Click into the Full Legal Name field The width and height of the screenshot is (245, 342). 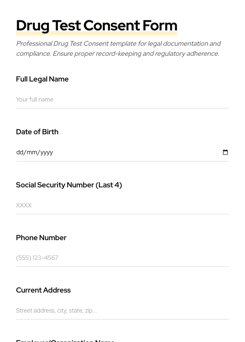[122, 100]
